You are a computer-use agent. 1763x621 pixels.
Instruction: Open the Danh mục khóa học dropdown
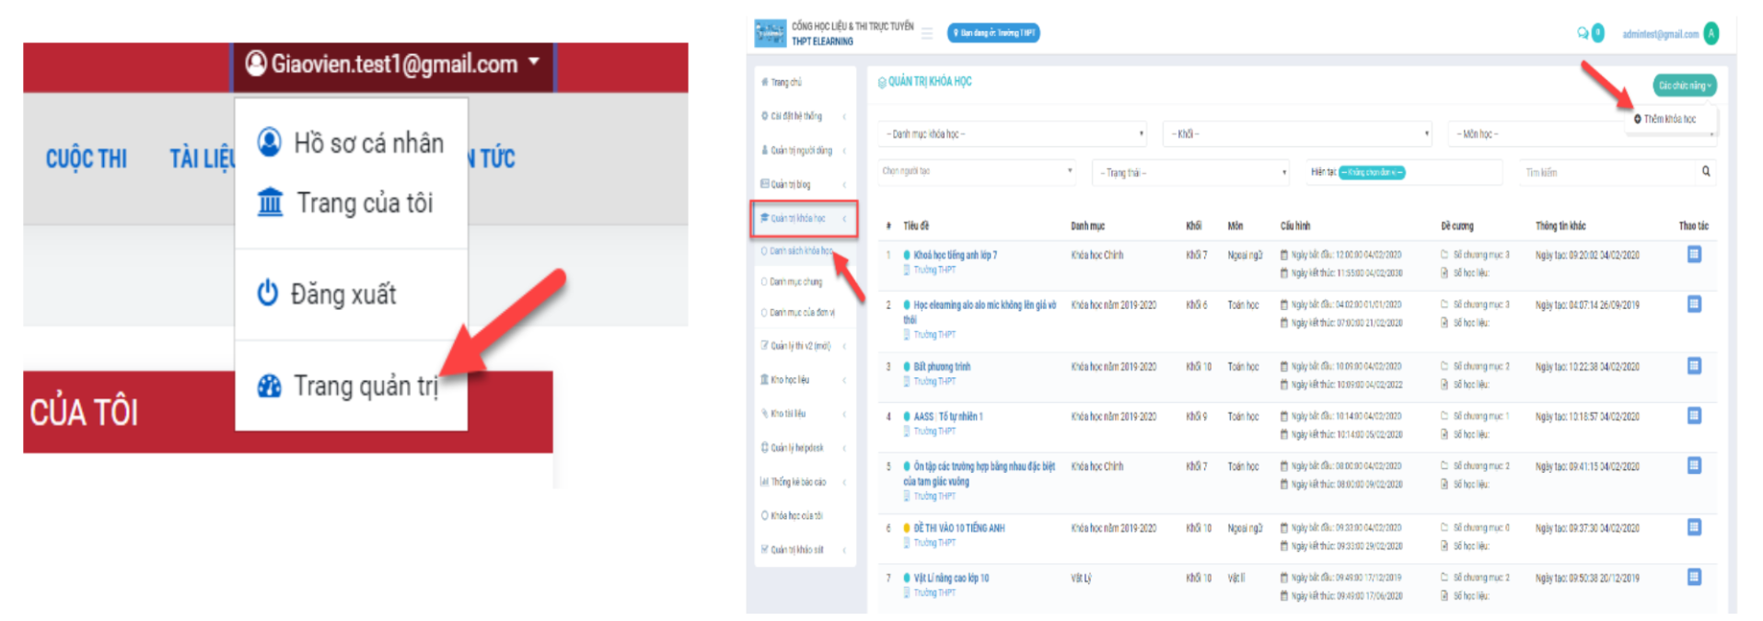coord(1012,134)
